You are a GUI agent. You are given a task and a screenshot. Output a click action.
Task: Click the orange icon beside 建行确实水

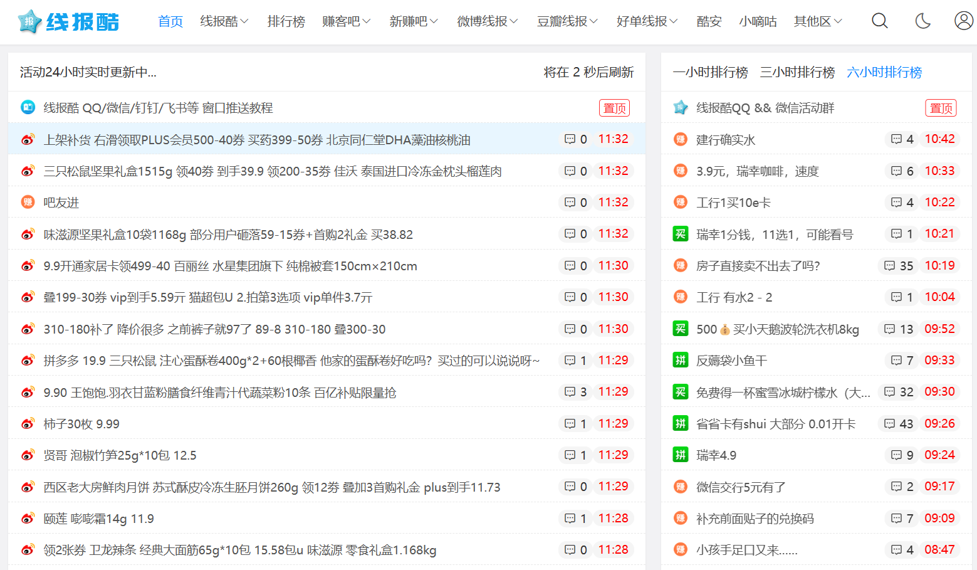pyautogui.click(x=681, y=139)
